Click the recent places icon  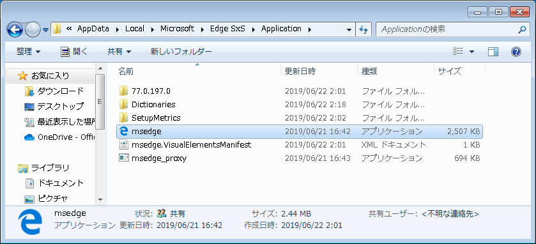(x=29, y=122)
